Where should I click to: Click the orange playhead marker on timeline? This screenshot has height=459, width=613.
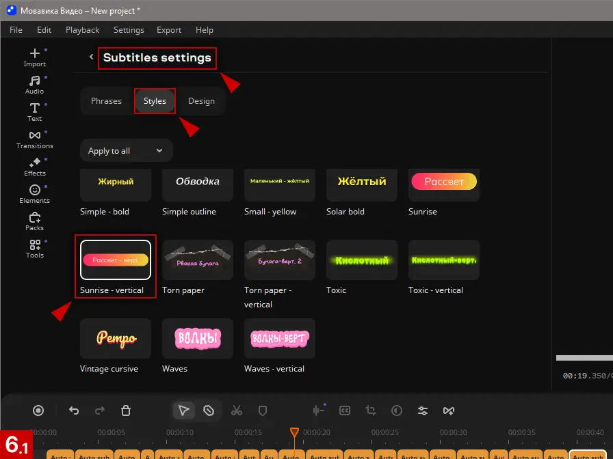(x=294, y=432)
